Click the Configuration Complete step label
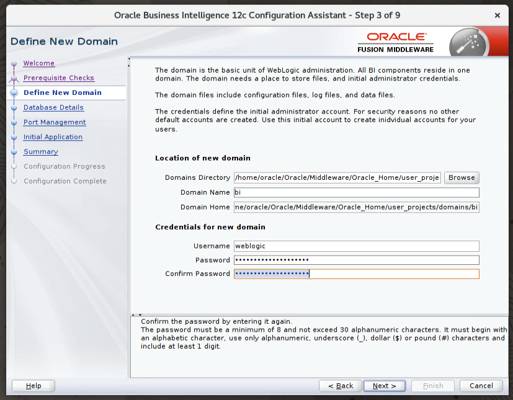Viewport: 513px width, 400px height. (x=65, y=181)
